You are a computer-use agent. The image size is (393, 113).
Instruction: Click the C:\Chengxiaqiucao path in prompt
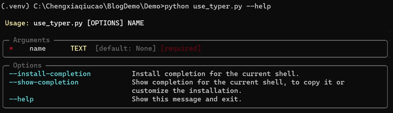pos(68,6)
